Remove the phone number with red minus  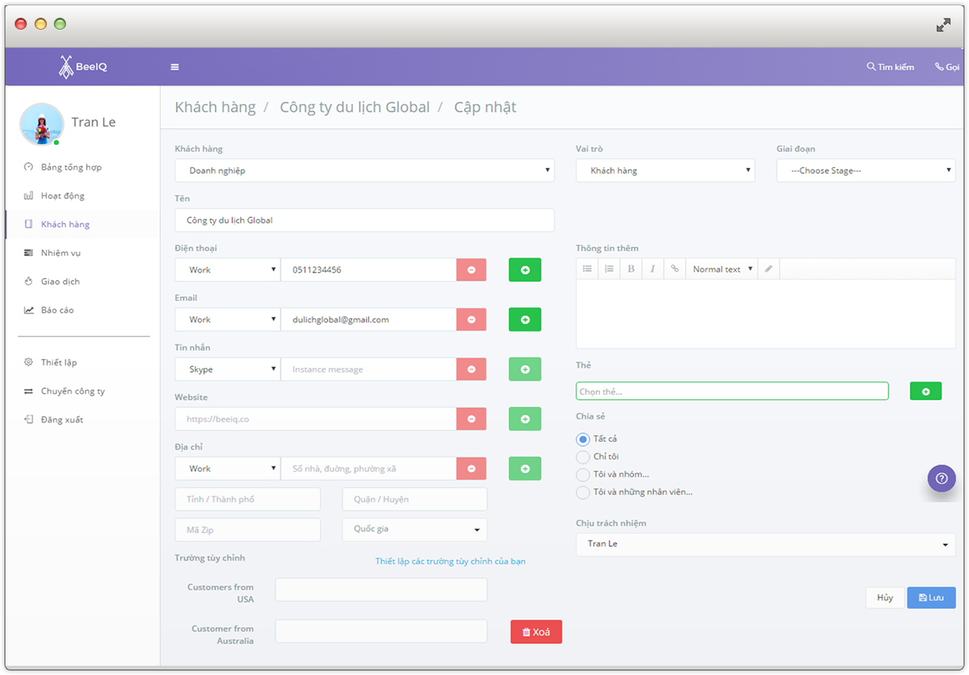[x=471, y=270]
